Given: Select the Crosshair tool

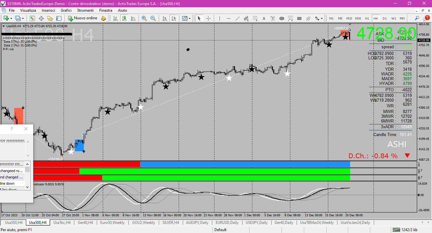Looking at the screenshot, I should pos(208,18).
